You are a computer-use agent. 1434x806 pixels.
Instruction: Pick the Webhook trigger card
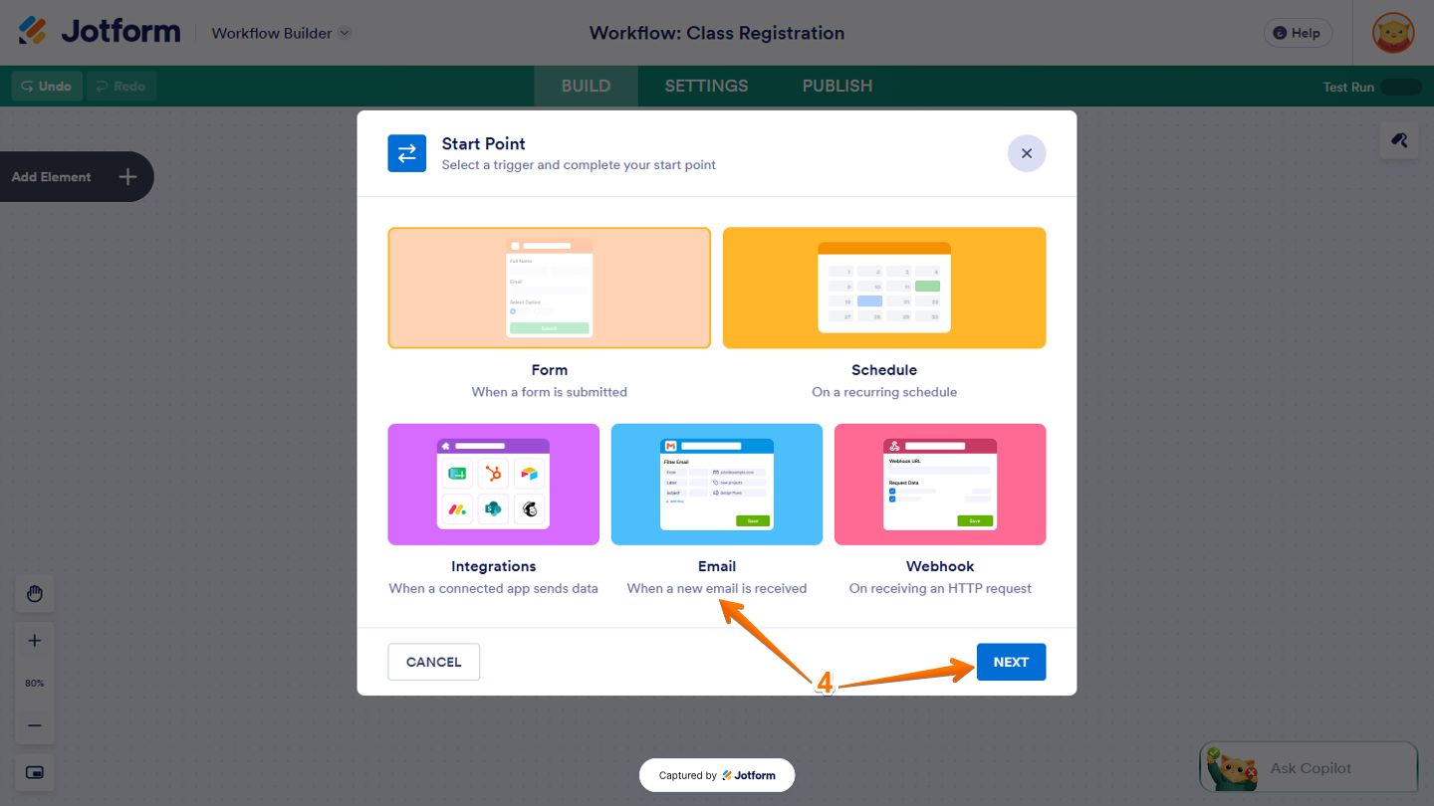(940, 485)
